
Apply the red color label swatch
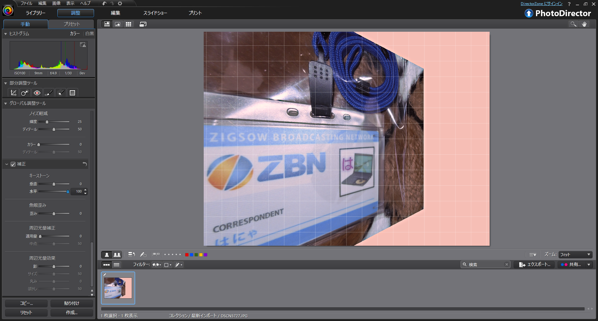[x=187, y=255]
